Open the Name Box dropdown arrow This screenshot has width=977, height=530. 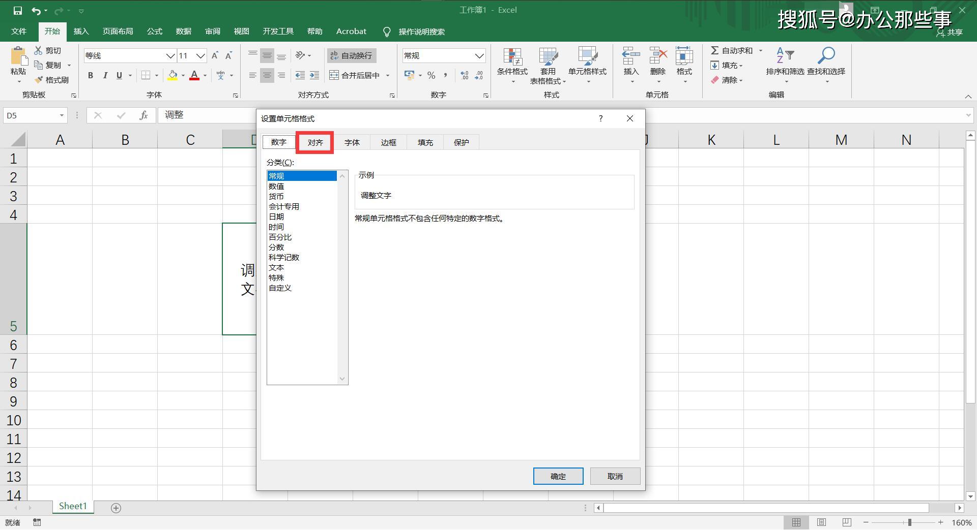(x=62, y=115)
